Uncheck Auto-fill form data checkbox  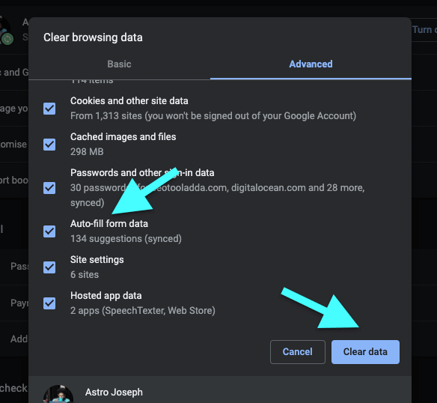(49, 231)
